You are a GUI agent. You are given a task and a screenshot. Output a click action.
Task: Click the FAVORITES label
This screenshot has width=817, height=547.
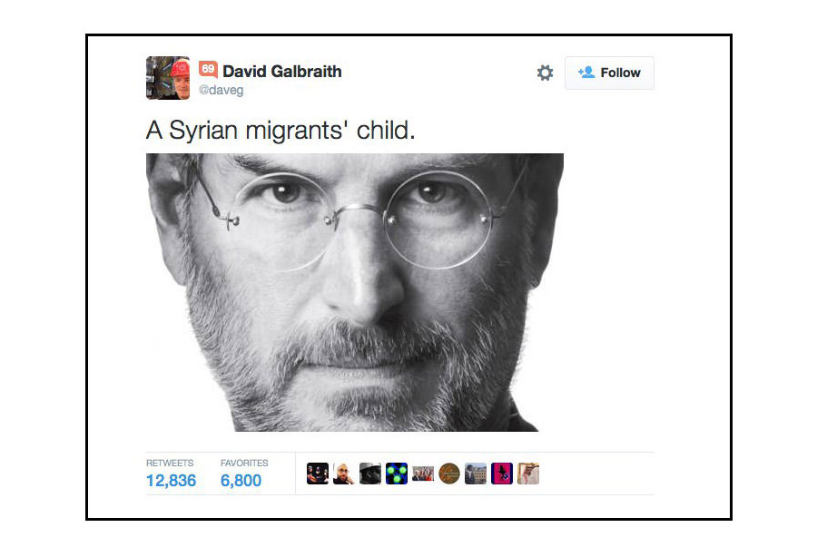[x=244, y=463]
